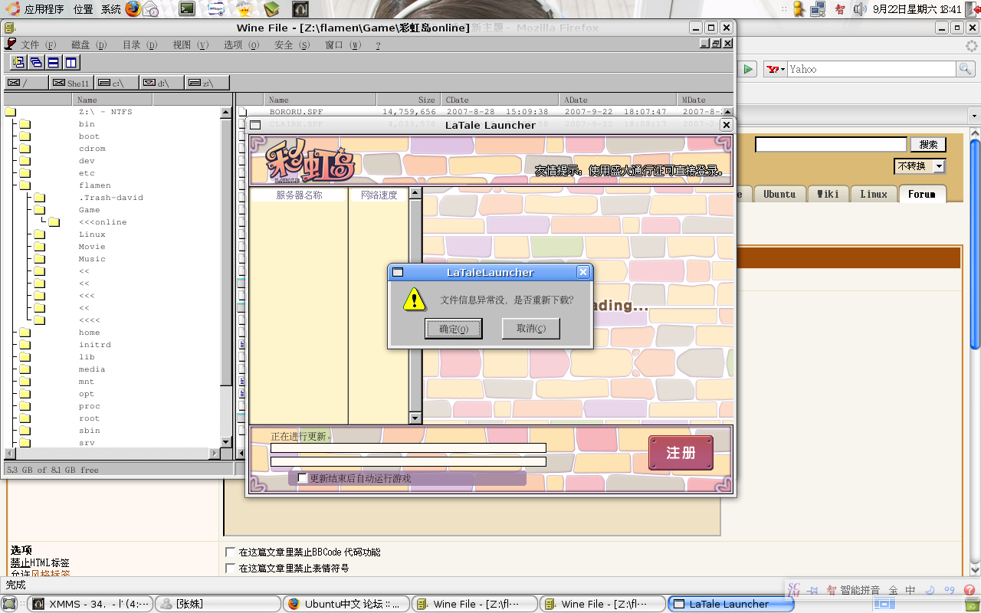Click Wine File cascade windows toolbar icon
Image resolution: width=981 pixels, height=613 pixels.
(36, 62)
